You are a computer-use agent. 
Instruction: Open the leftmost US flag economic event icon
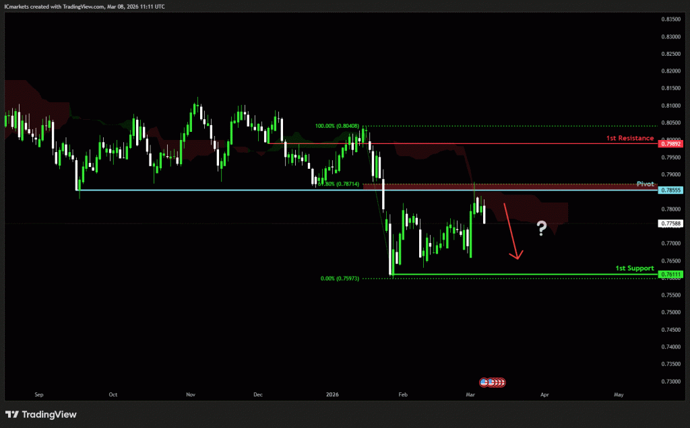[x=484, y=382]
